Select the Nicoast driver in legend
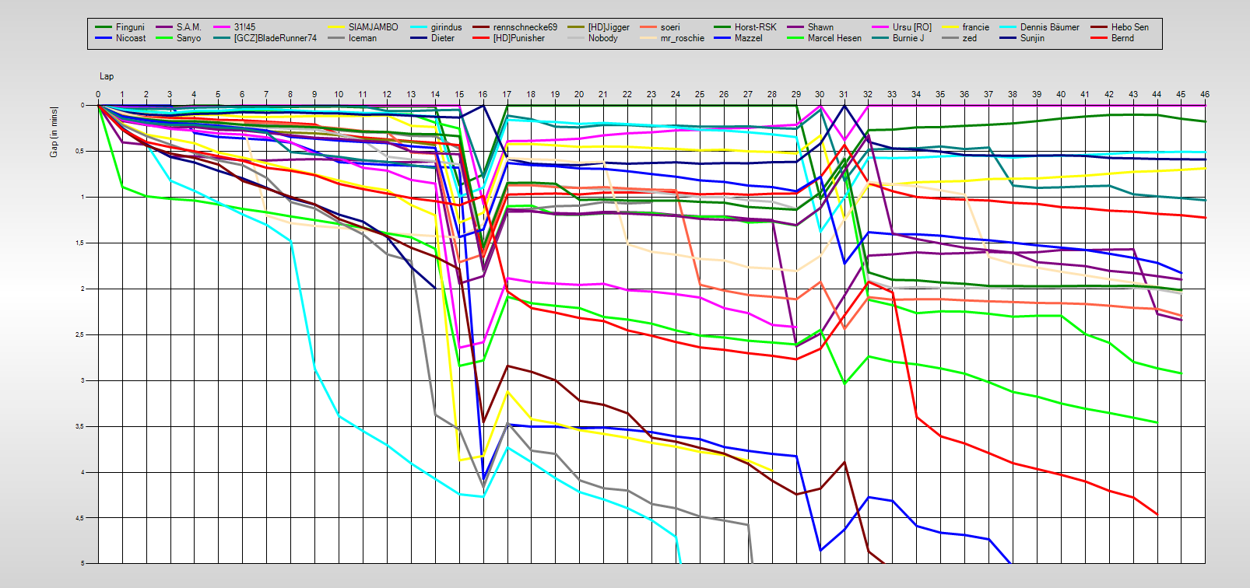1250x588 pixels. (x=130, y=38)
